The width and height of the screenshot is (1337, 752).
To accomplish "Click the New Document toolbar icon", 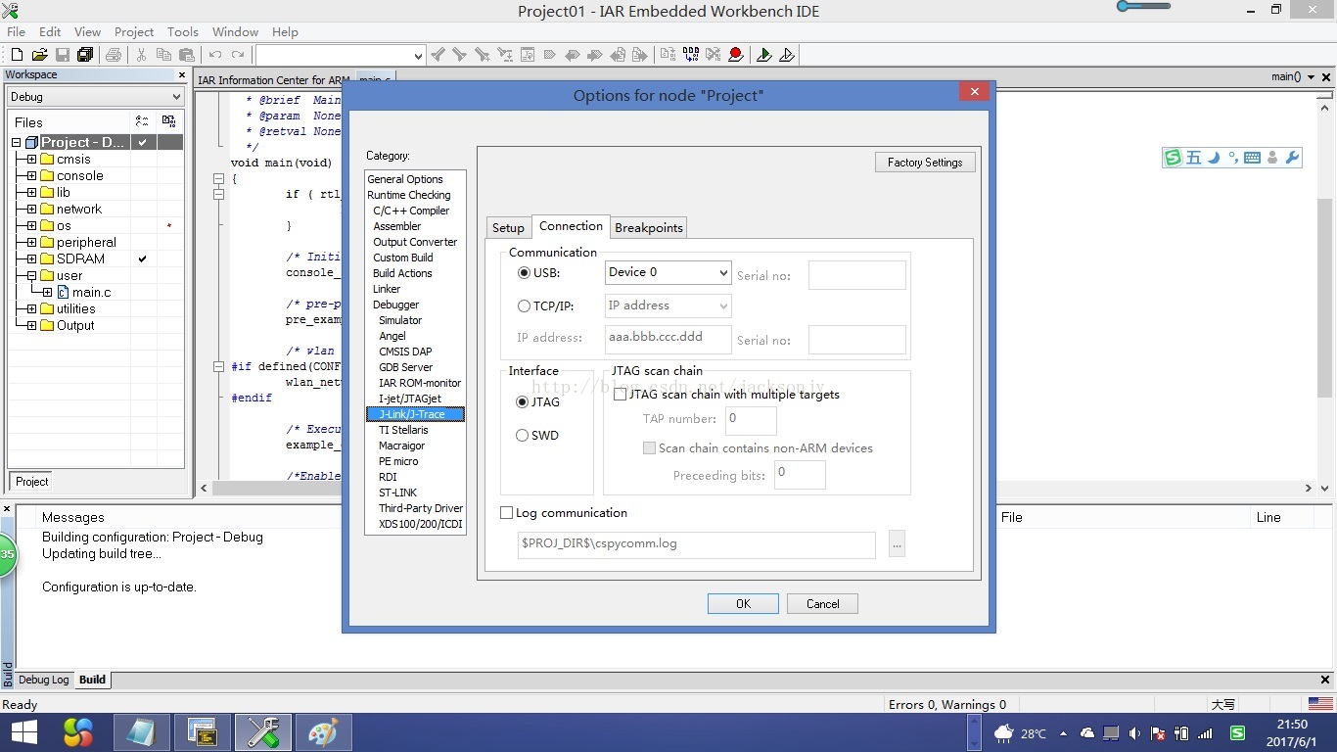I will 17,55.
